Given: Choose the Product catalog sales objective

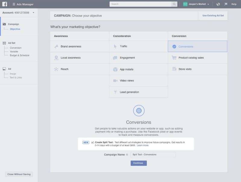Looking at the screenshot, I should click(198, 58).
